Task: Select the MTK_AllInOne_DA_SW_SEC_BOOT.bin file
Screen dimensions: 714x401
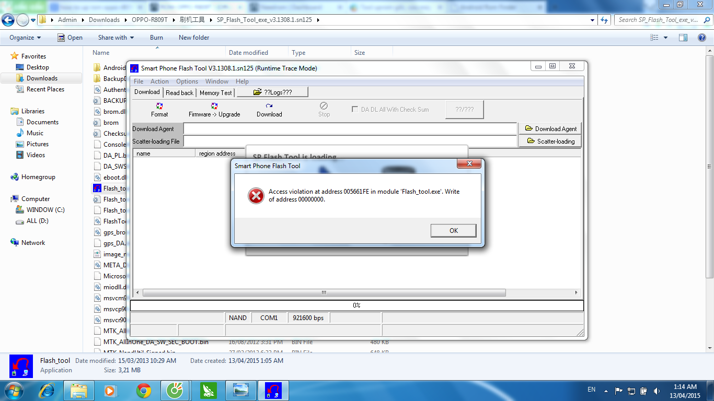Action: pos(156,342)
